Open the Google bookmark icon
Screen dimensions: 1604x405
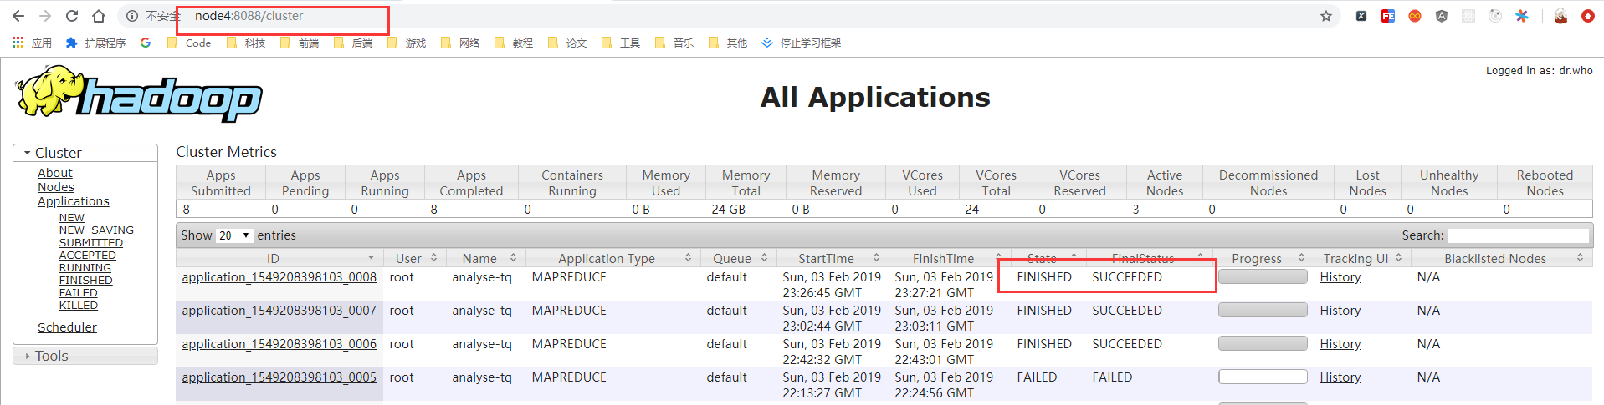pyautogui.click(x=146, y=43)
